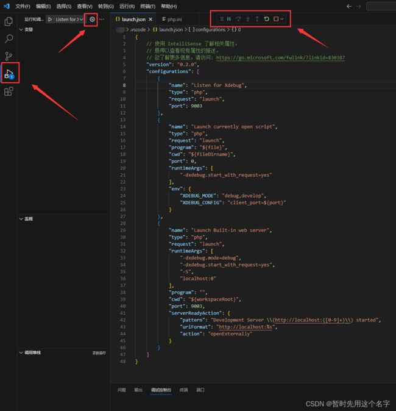The width and height of the screenshot is (396, 411).
Task: Switch to the 输出 panel tab
Action: point(138,390)
